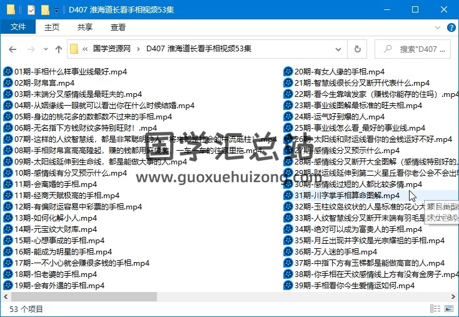Open Help with the question mark icon

click(x=451, y=28)
